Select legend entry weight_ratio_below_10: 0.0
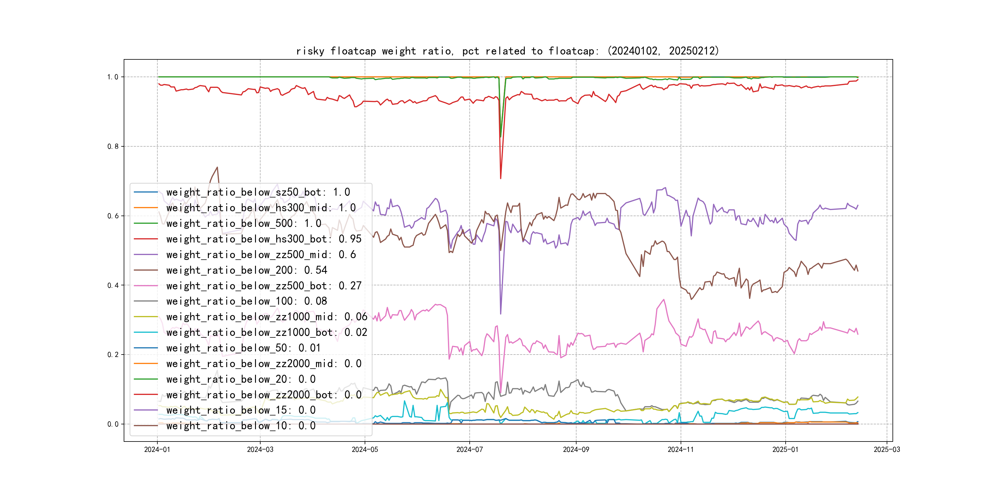The width and height of the screenshot is (992, 496). point(241,426)
